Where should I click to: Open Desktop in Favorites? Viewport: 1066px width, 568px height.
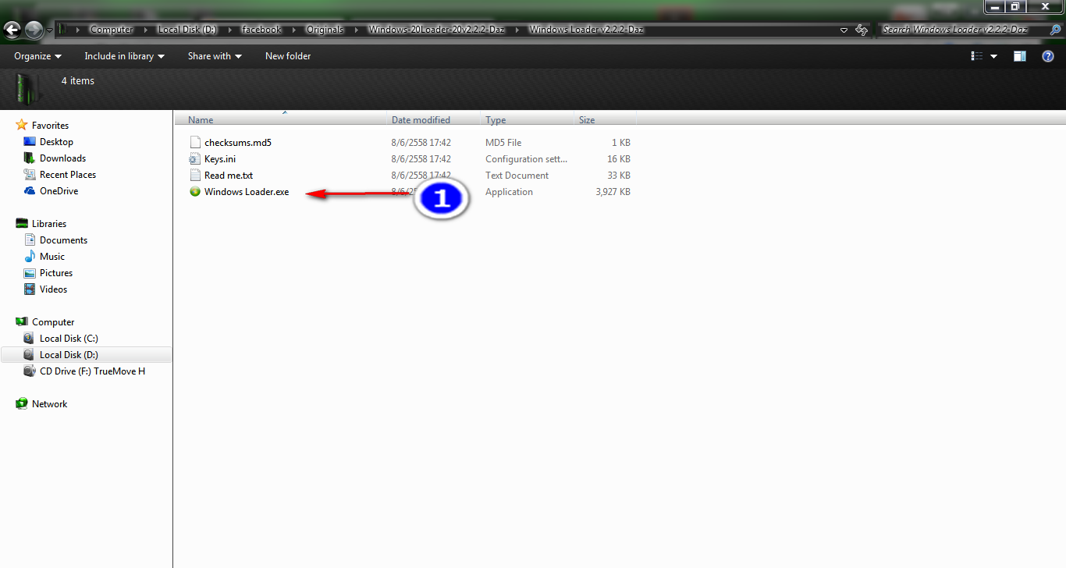pos(56,142)
